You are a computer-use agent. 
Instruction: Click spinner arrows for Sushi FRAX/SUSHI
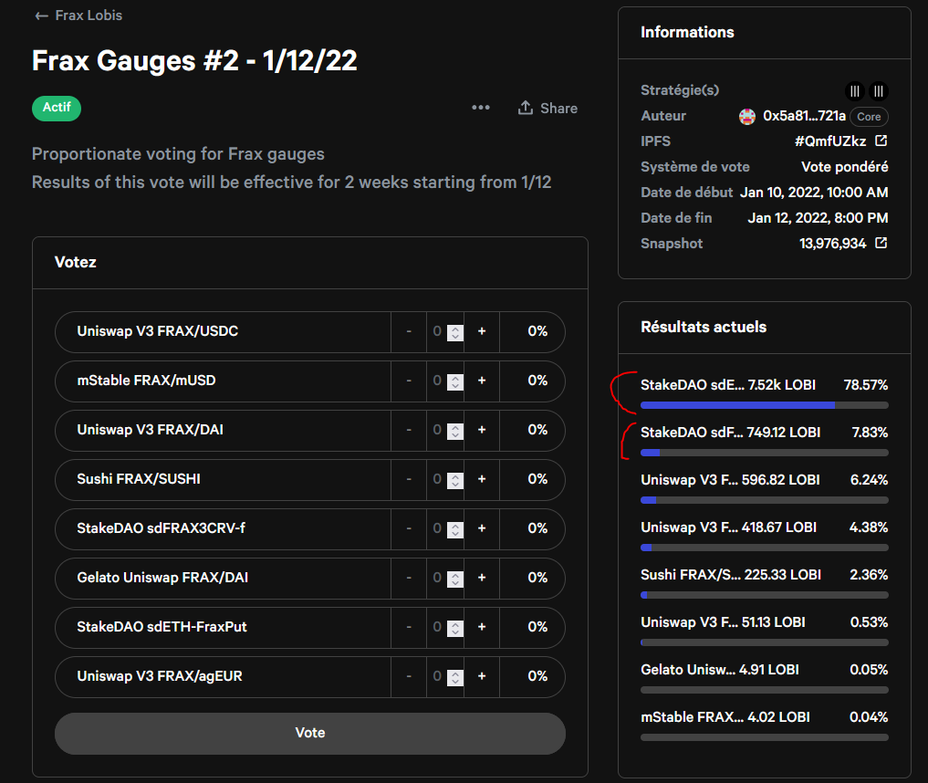[455, 480]
